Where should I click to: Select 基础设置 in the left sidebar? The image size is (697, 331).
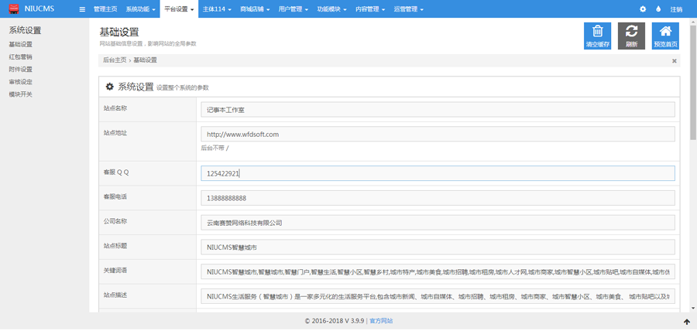[20, 44]
